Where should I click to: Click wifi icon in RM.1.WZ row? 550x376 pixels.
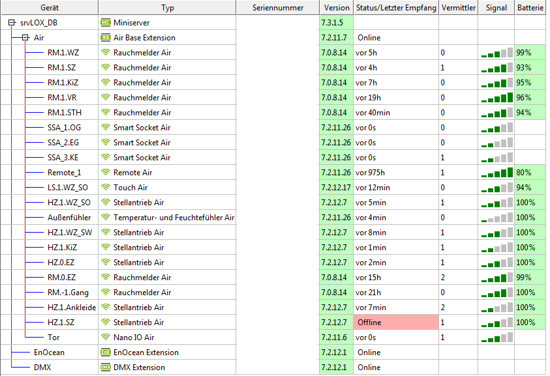(x=106, y=53)
